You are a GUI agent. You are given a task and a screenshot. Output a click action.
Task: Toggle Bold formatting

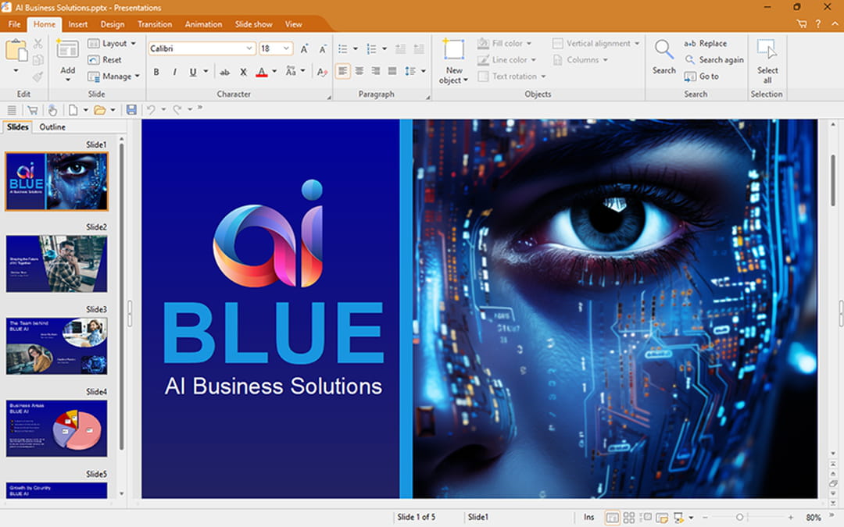(x=156, y=72)
